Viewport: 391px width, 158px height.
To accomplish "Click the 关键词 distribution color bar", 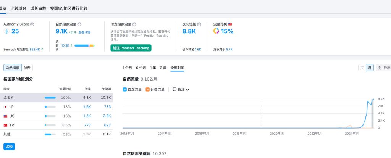I will [x=84, y=45].
